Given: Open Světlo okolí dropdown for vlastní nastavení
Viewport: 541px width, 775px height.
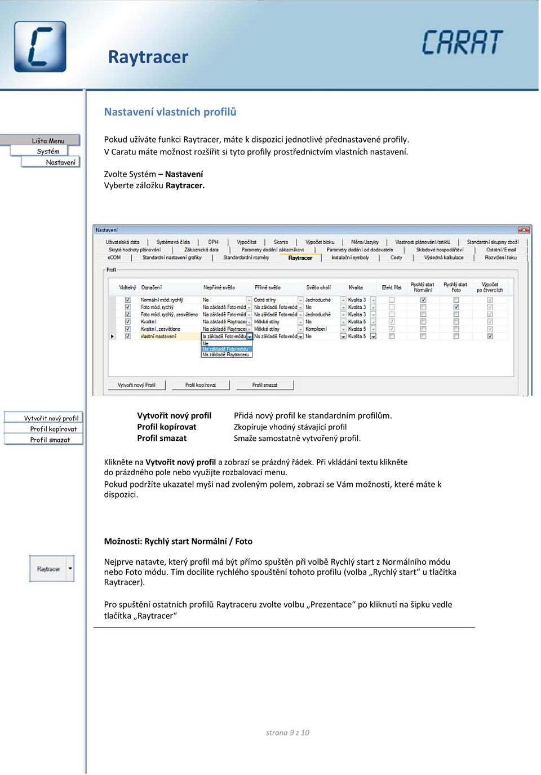Looking at the screenshot, I should pos(343,336).
